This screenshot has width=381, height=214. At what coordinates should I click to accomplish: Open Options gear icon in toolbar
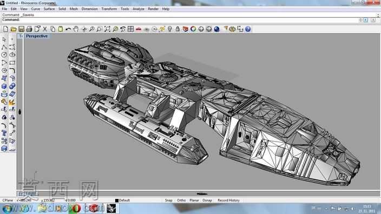(232, 29)
